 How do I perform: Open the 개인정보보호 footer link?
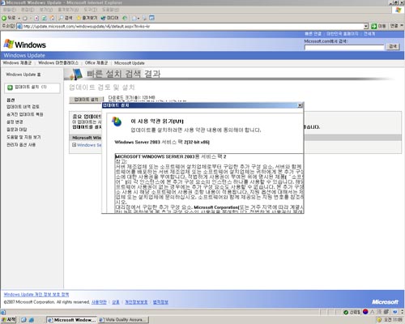pyautogui.click(x=136, y=302)
